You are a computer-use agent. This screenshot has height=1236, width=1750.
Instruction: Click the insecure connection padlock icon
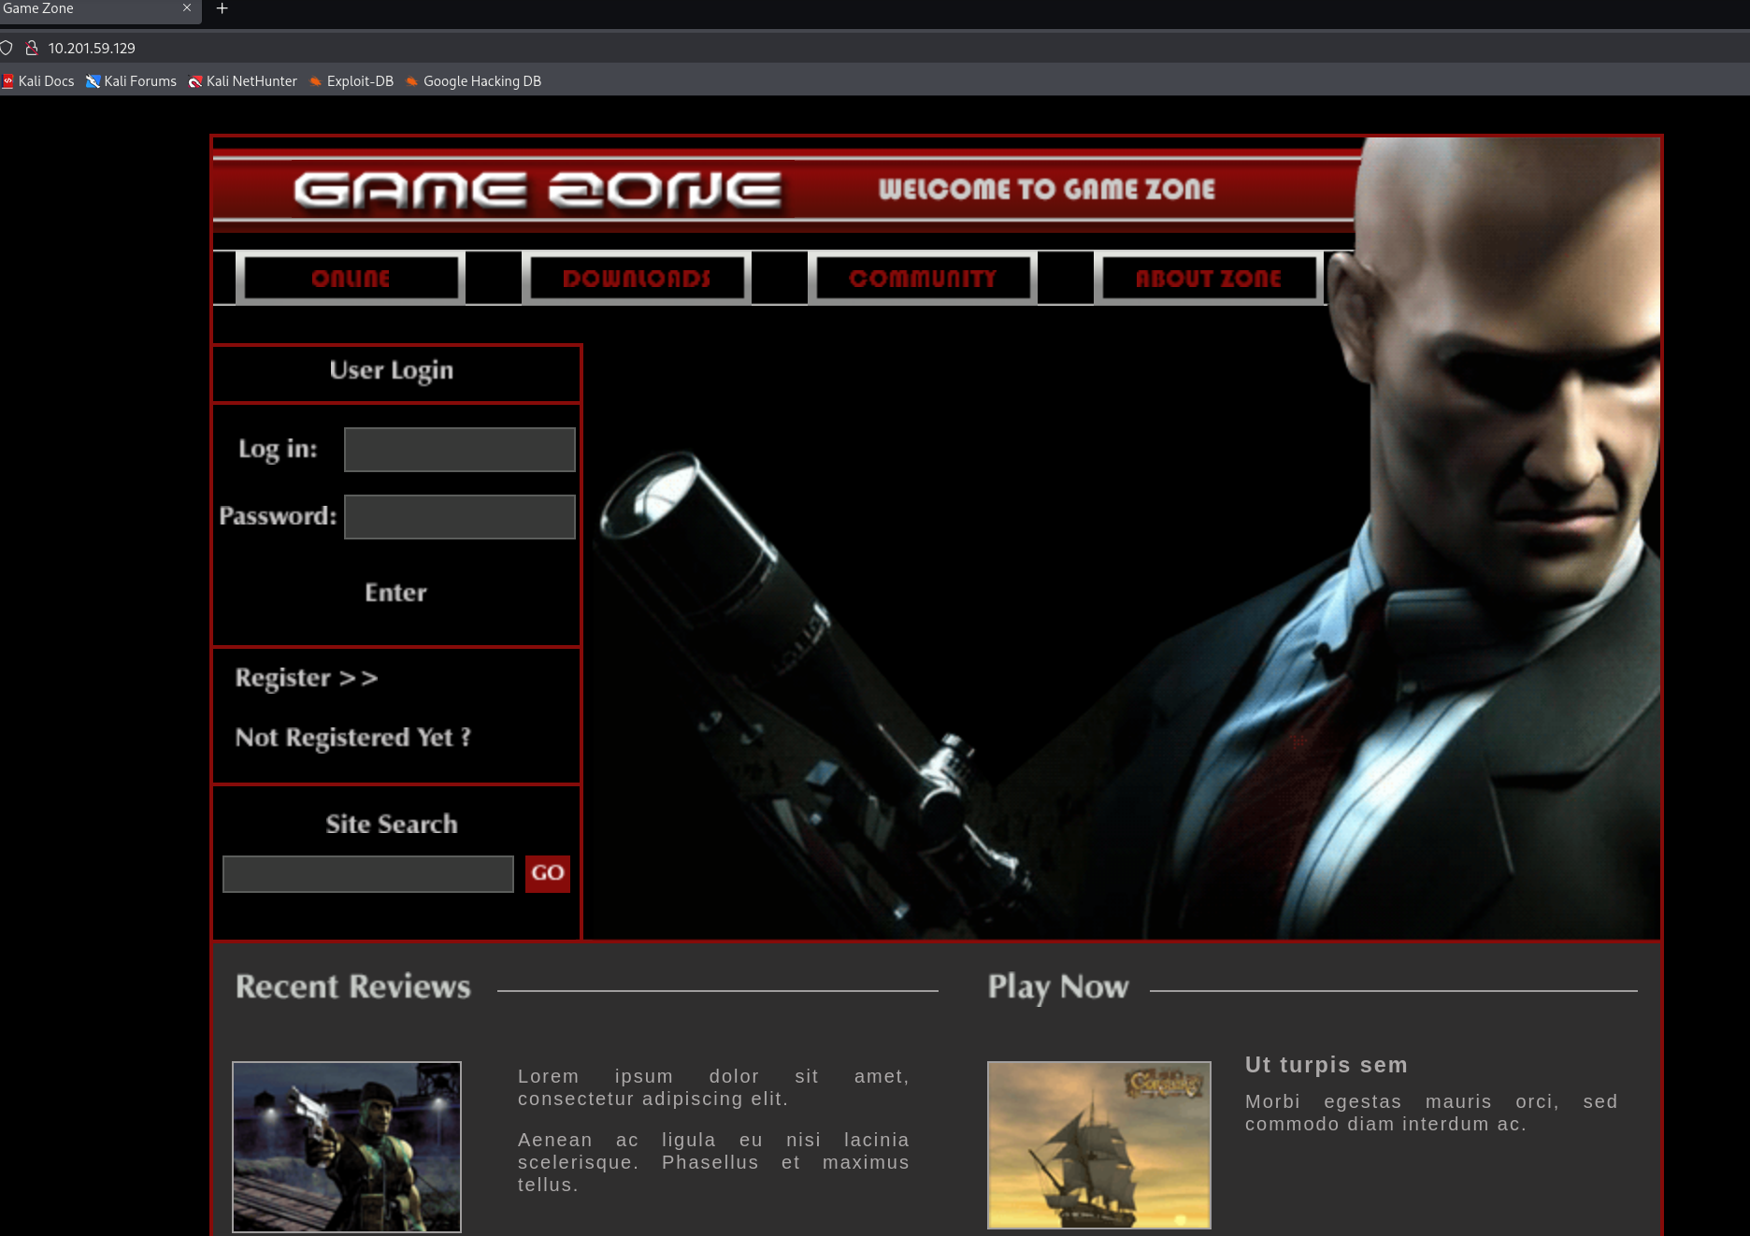[32, 48]
